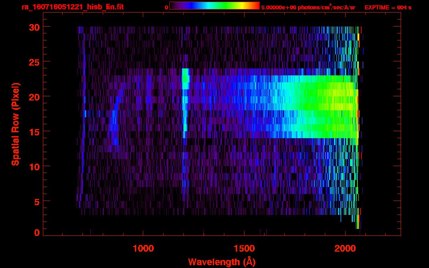
Task: Click the 0 minimum label beside the color bar
Action: click(166, 7)
